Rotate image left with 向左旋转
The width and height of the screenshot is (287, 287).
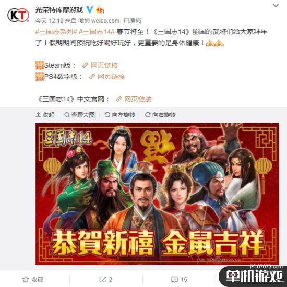pyautogui.click(x=120, y=115)
